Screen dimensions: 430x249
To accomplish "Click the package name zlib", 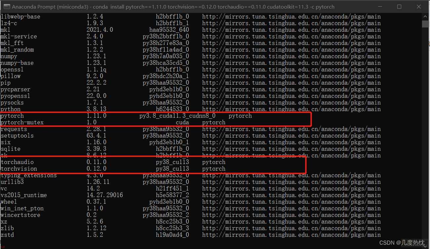I will click(7, 228).
